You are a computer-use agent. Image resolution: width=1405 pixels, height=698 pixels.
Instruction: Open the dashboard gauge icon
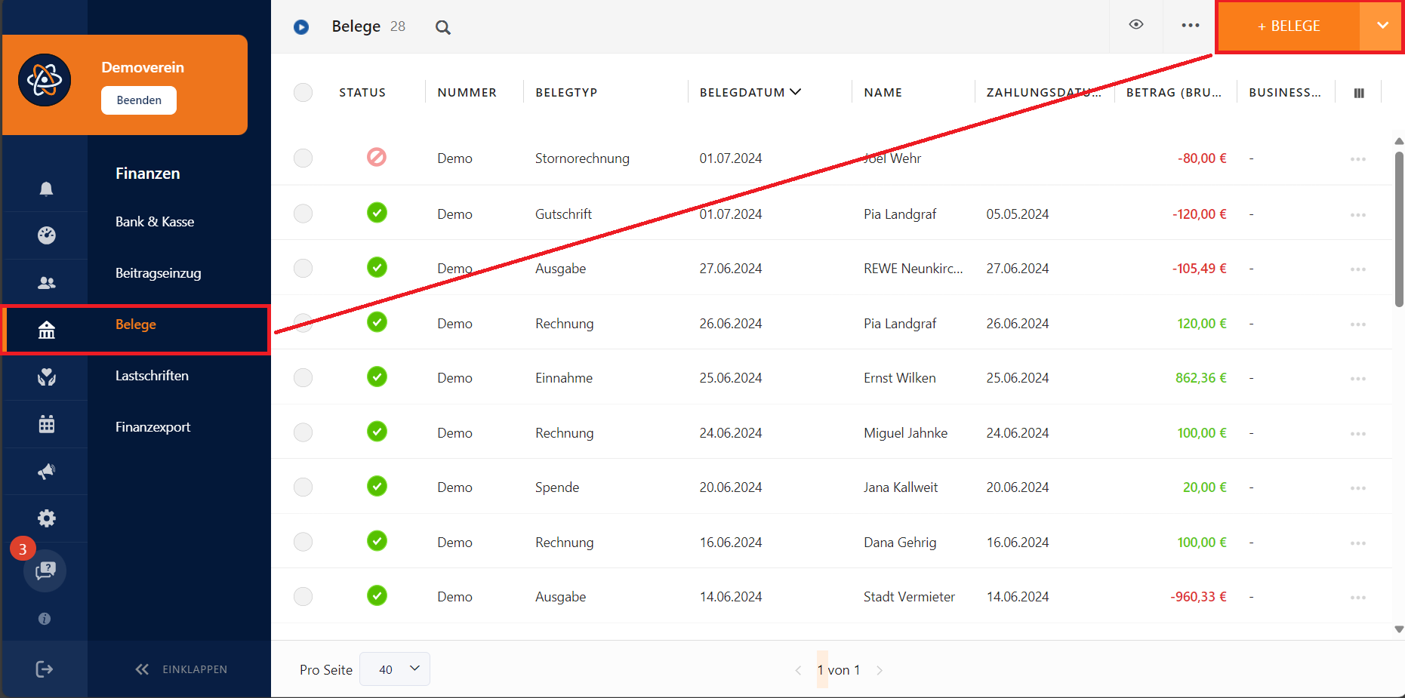[46, 235]
